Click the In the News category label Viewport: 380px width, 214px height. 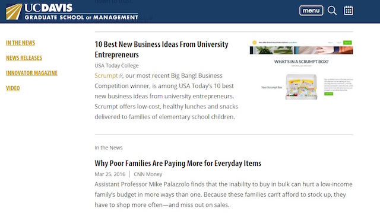pos(108,148)
